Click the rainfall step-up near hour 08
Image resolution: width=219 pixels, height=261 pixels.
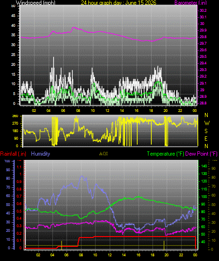click(78, 242)
